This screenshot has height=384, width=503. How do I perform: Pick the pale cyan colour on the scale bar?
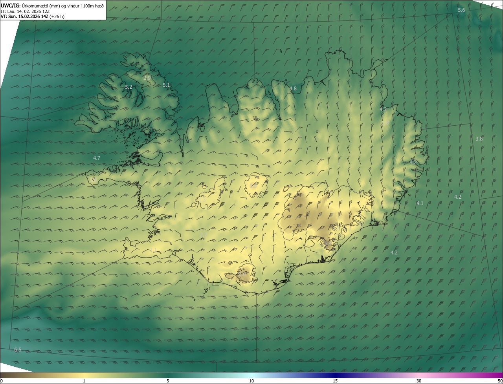251,375
